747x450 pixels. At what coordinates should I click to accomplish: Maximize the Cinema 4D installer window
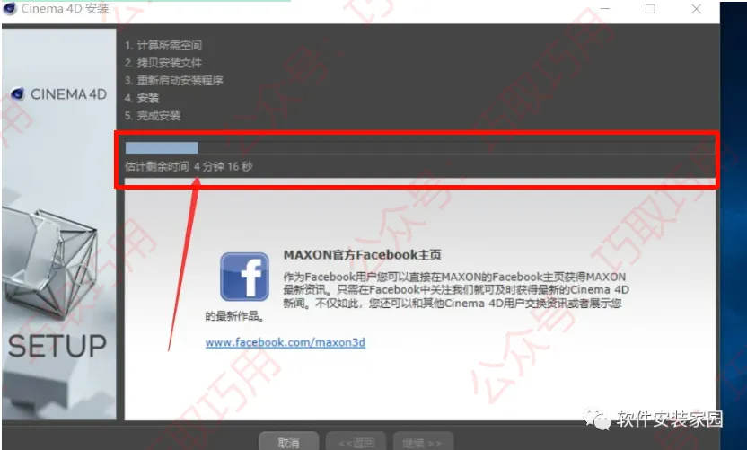tap(650, 9)
